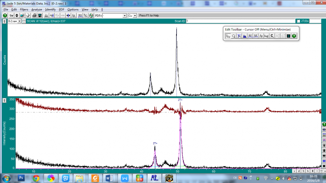The width and height of the screenshot is (326, 183).
Task: Click the filled peak paint icon in Edit Toolbar
Action: (x=244, y=36)
